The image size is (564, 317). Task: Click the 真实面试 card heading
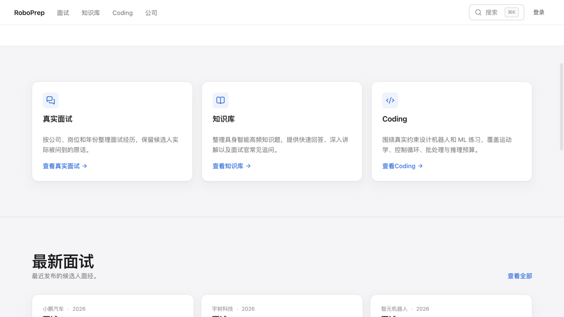pos(58,119)
